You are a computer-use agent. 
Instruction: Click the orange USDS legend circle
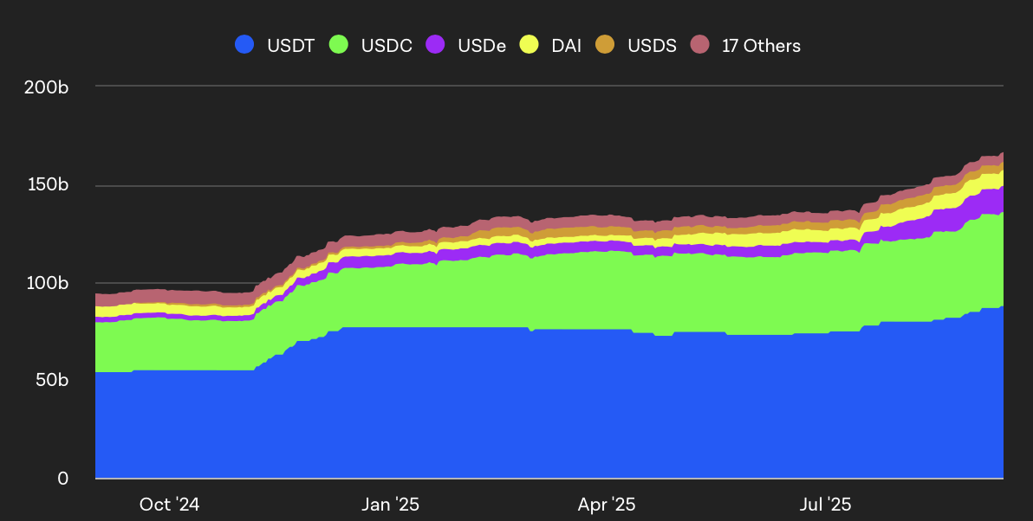pos(604,45)
